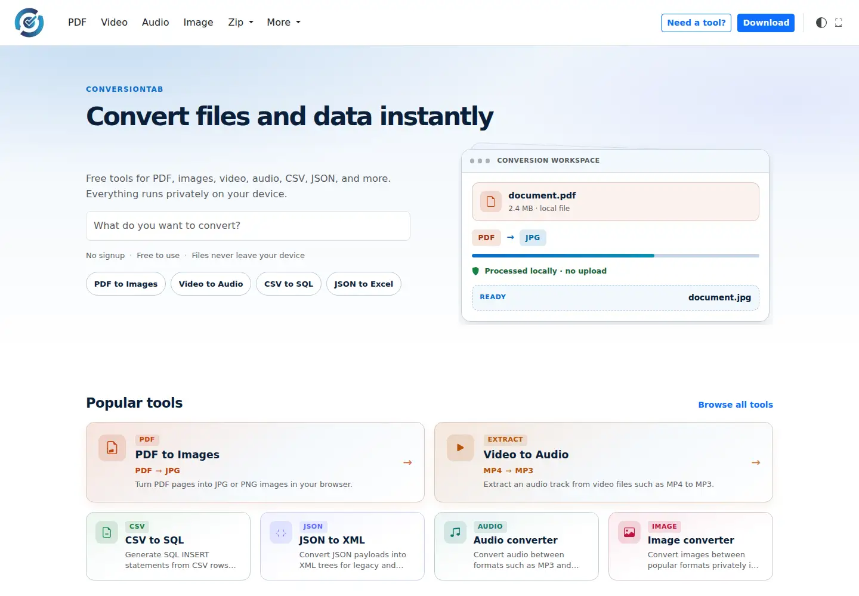Image resolution: width=859 pixels, height=596 pixels.
Task: Open the PDF nav menu item
Action: click(77, 23)
